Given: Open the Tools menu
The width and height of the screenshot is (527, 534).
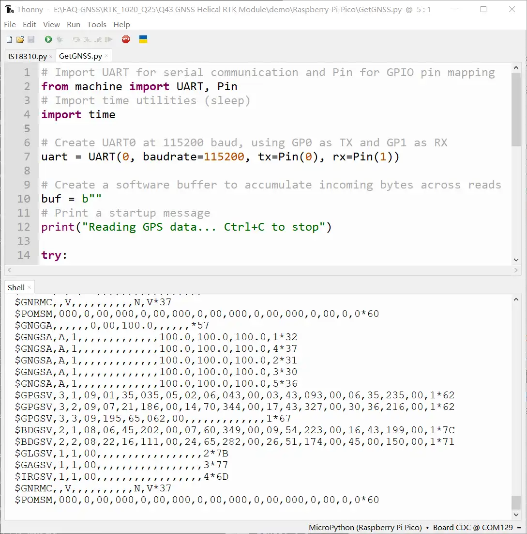Looking at the screenshot, I should click(97, 24).
